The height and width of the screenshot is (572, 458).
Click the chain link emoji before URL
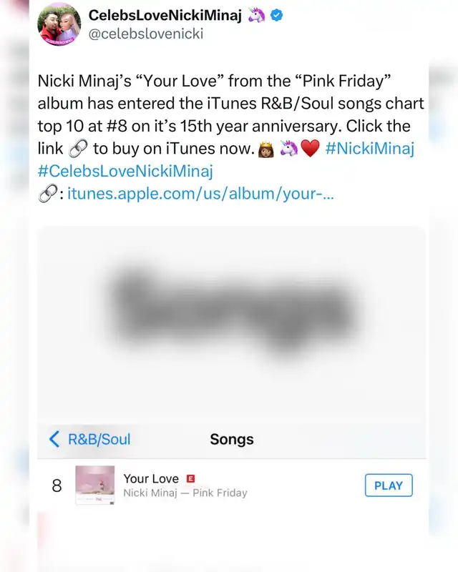tap(47, 193)
